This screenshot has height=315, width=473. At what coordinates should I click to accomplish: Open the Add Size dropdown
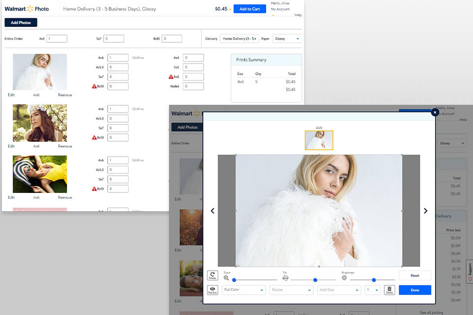point(339,290)
